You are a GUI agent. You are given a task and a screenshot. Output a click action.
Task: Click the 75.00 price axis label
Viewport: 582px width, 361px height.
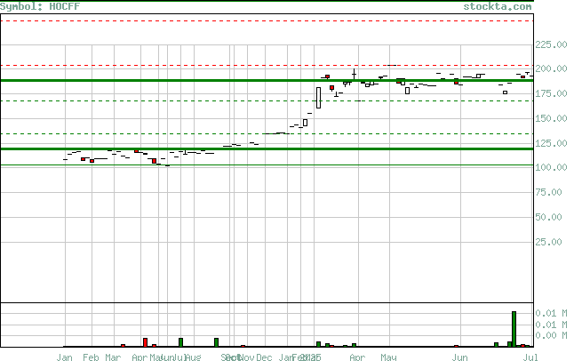coord(548,192)
